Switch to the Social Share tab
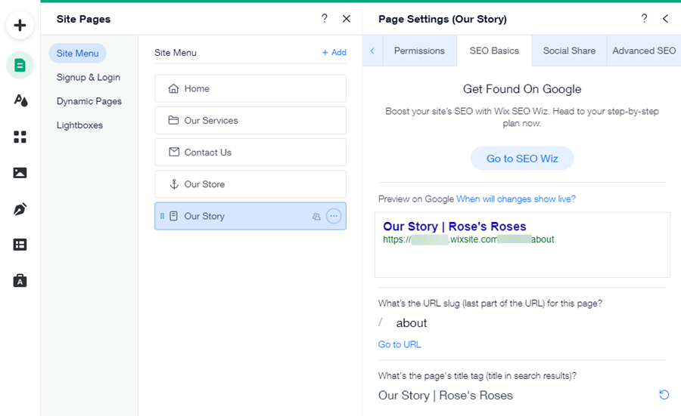681x416 pixels. point(569,51)
